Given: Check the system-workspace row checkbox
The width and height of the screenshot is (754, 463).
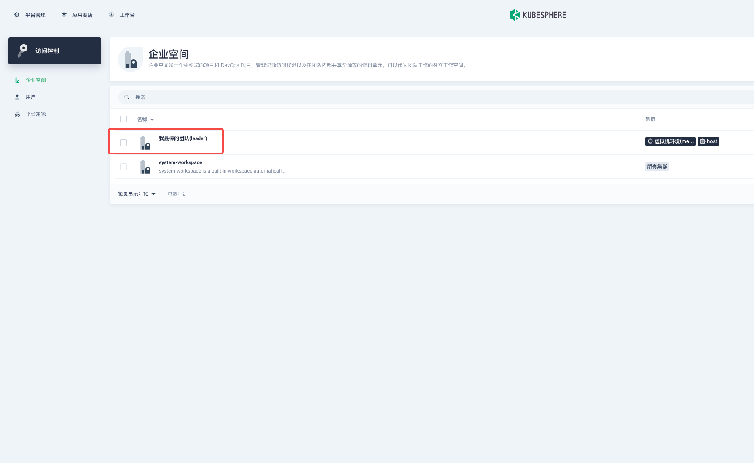Looking at the screenshot, I should point(123,167).
